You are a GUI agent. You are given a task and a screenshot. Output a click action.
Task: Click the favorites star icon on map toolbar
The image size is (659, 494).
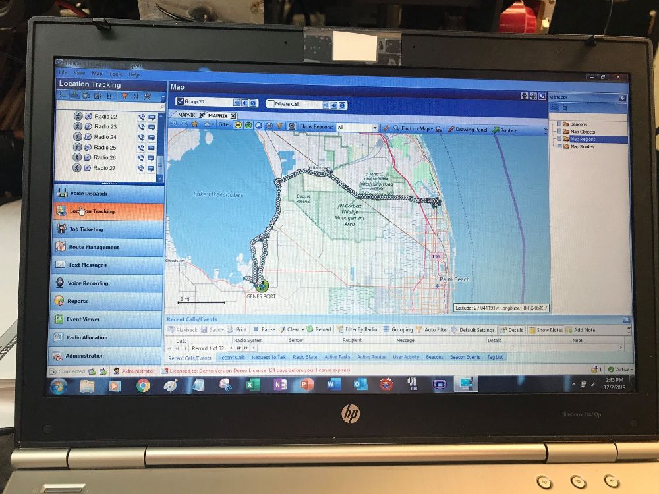(195, 124)
